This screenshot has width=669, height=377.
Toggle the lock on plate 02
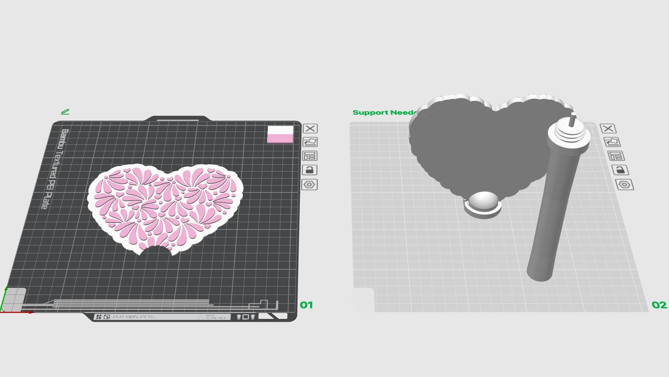(x=620, y=170)
